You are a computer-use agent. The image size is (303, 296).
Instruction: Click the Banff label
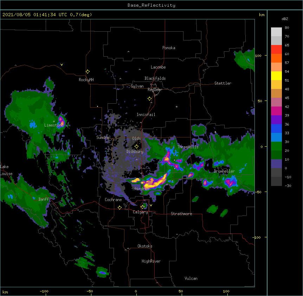coord(44,199)
